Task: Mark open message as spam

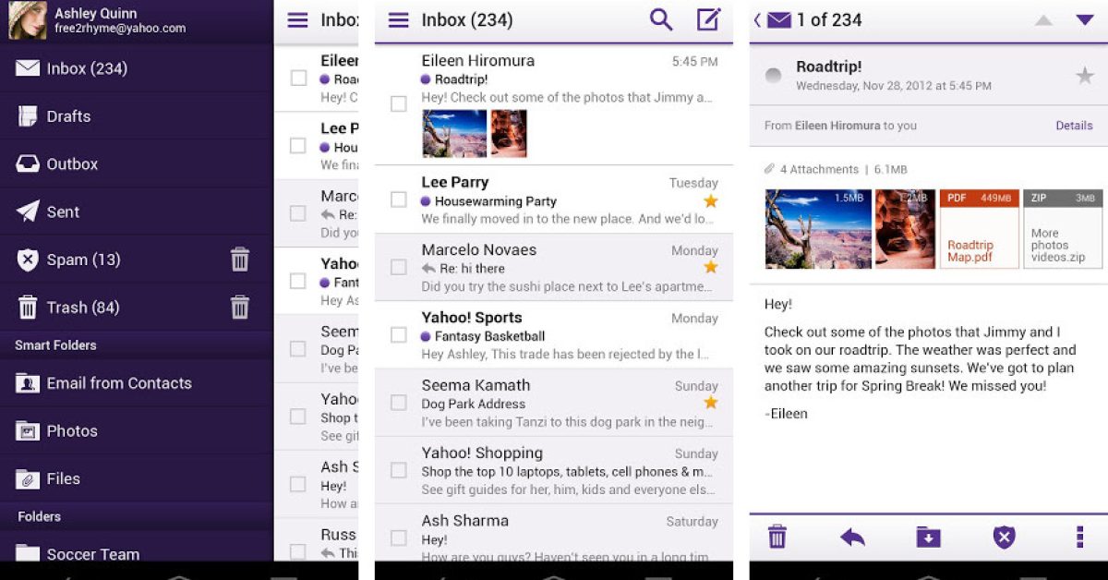Action: tap(1004, 537)
